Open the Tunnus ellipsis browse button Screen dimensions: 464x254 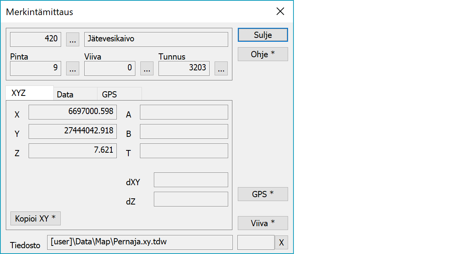click(221, 68)
